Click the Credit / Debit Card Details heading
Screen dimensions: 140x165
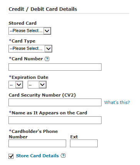(x=43, y=9)
